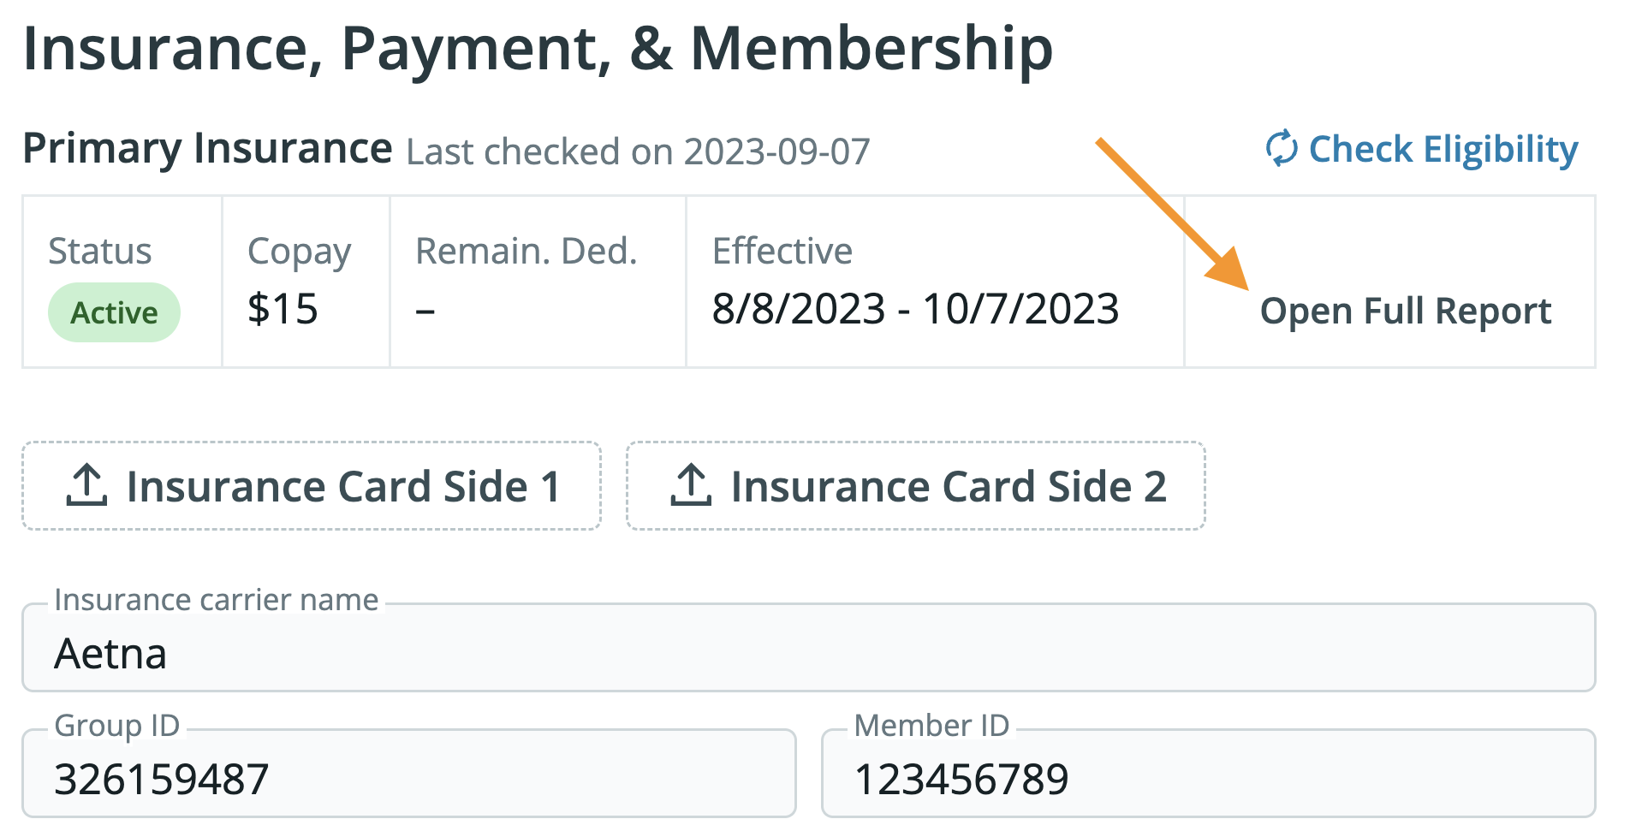Viewport: 1630px width, 825px height.
Task: Focus the Member ID input field
Action: 1208,778
